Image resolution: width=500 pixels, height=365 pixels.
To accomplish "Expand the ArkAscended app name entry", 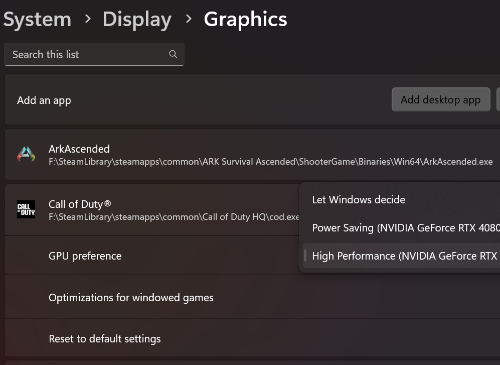I will coord(79,149).
